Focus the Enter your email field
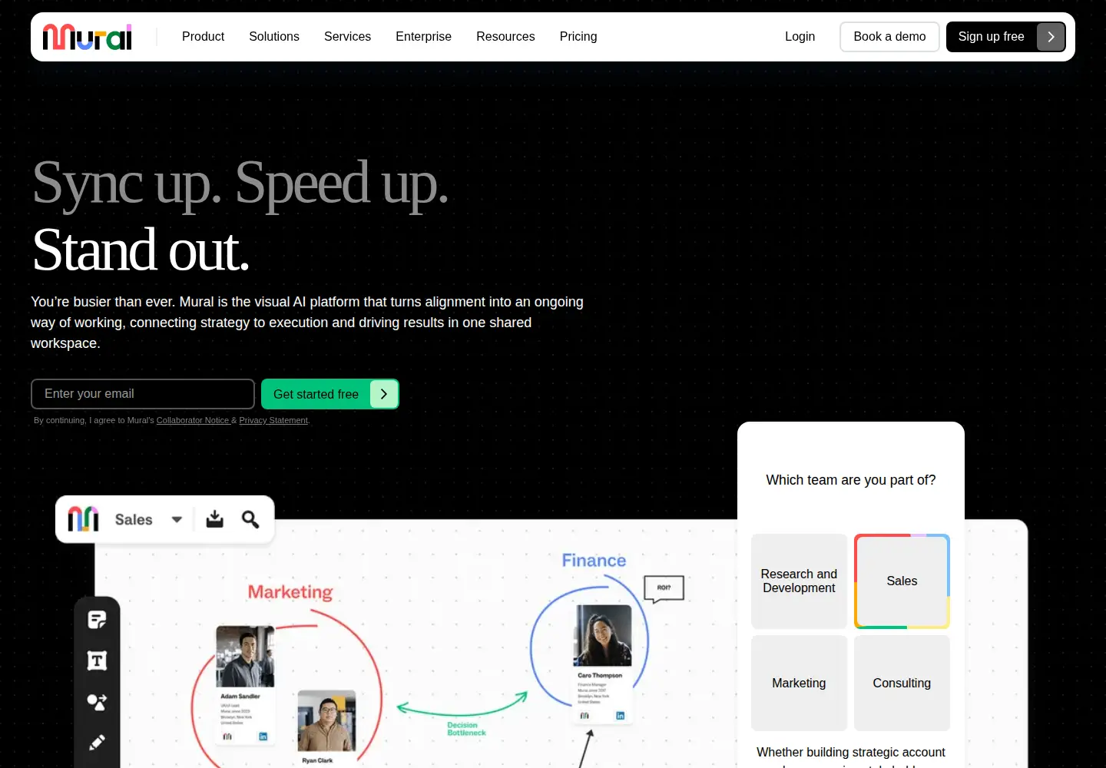The image size is (1106, 768). (x=143, y=394)
